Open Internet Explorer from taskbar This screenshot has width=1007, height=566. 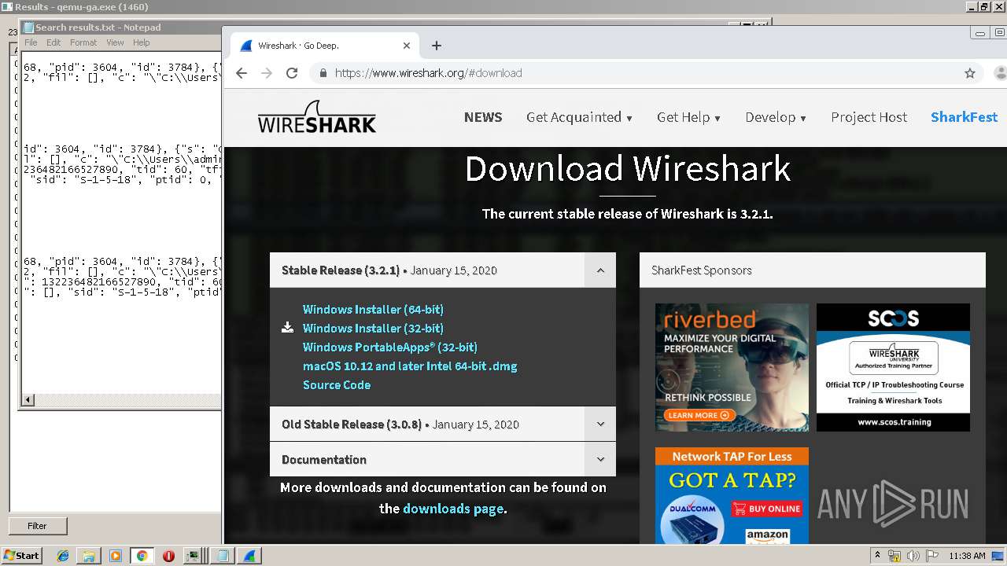click(63, 556)
